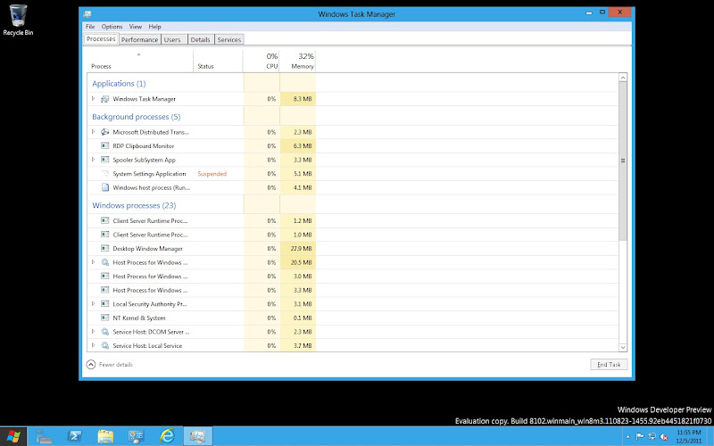Image resolution: width=714 pixels, height=446 pixels.
Task: Click the muted volume icon in tray
Action: pos(664,436)
